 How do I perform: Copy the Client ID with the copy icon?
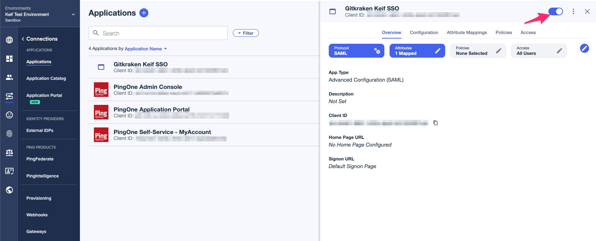point(435,123)
